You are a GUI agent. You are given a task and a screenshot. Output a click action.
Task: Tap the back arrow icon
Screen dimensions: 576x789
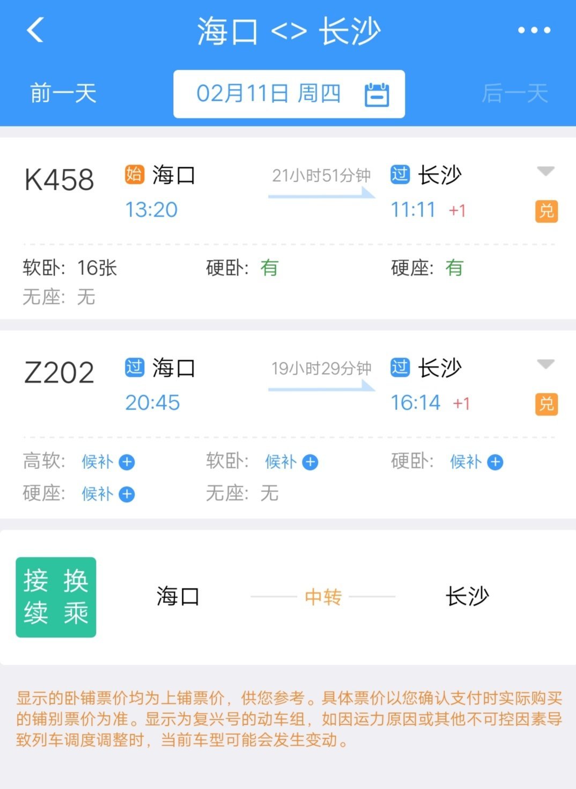pyautogui.click(x=35, y=30)
